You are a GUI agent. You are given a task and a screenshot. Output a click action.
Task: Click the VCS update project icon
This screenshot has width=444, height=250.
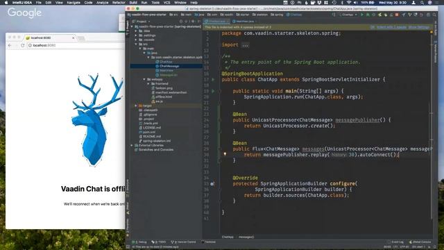404,15
